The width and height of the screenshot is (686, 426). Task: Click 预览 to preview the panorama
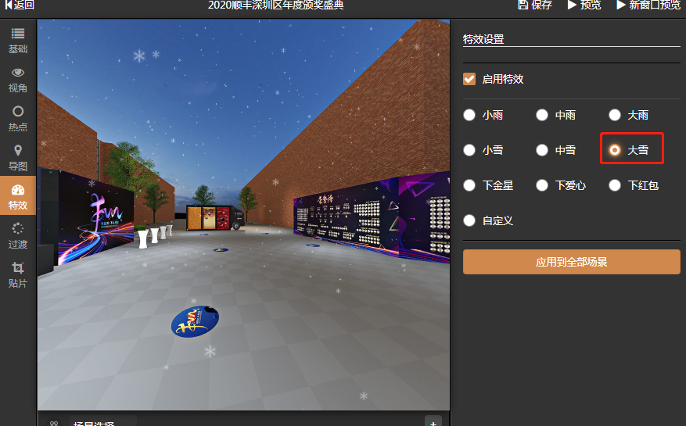click(x=584, y=5)
